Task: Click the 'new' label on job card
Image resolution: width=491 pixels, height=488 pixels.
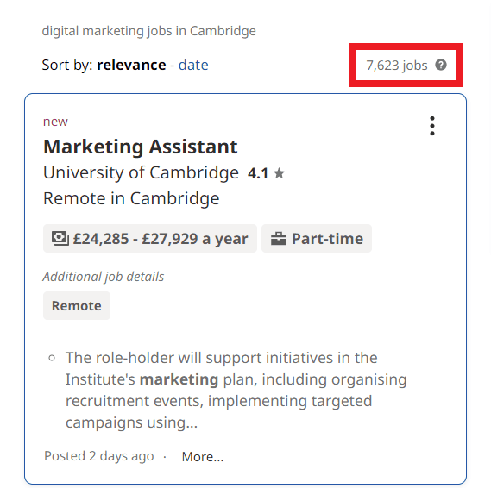Action: 55,122
